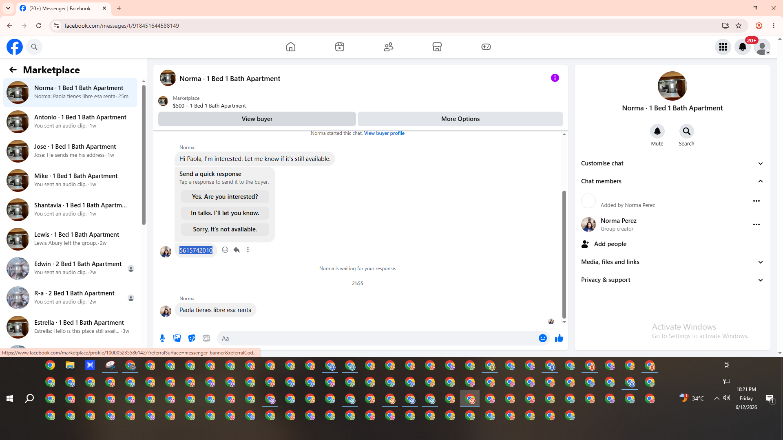Choose a GIF
This screenshot has width=783, height=440.
206,338
